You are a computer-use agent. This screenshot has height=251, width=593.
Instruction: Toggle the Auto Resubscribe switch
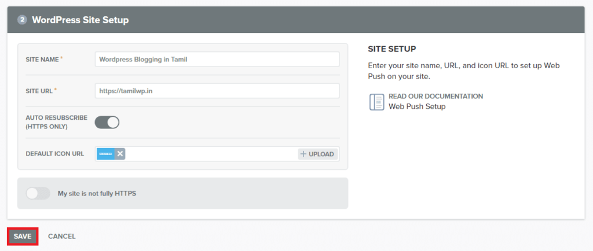click(x=107, y=122)
